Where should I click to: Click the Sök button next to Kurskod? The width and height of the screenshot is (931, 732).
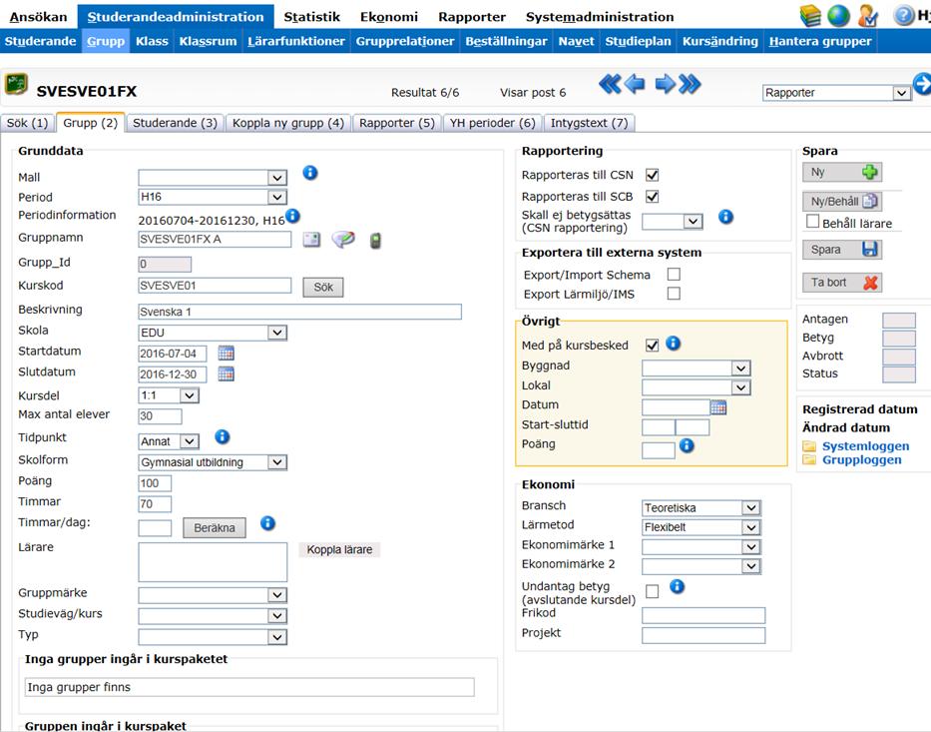[323, 287]
